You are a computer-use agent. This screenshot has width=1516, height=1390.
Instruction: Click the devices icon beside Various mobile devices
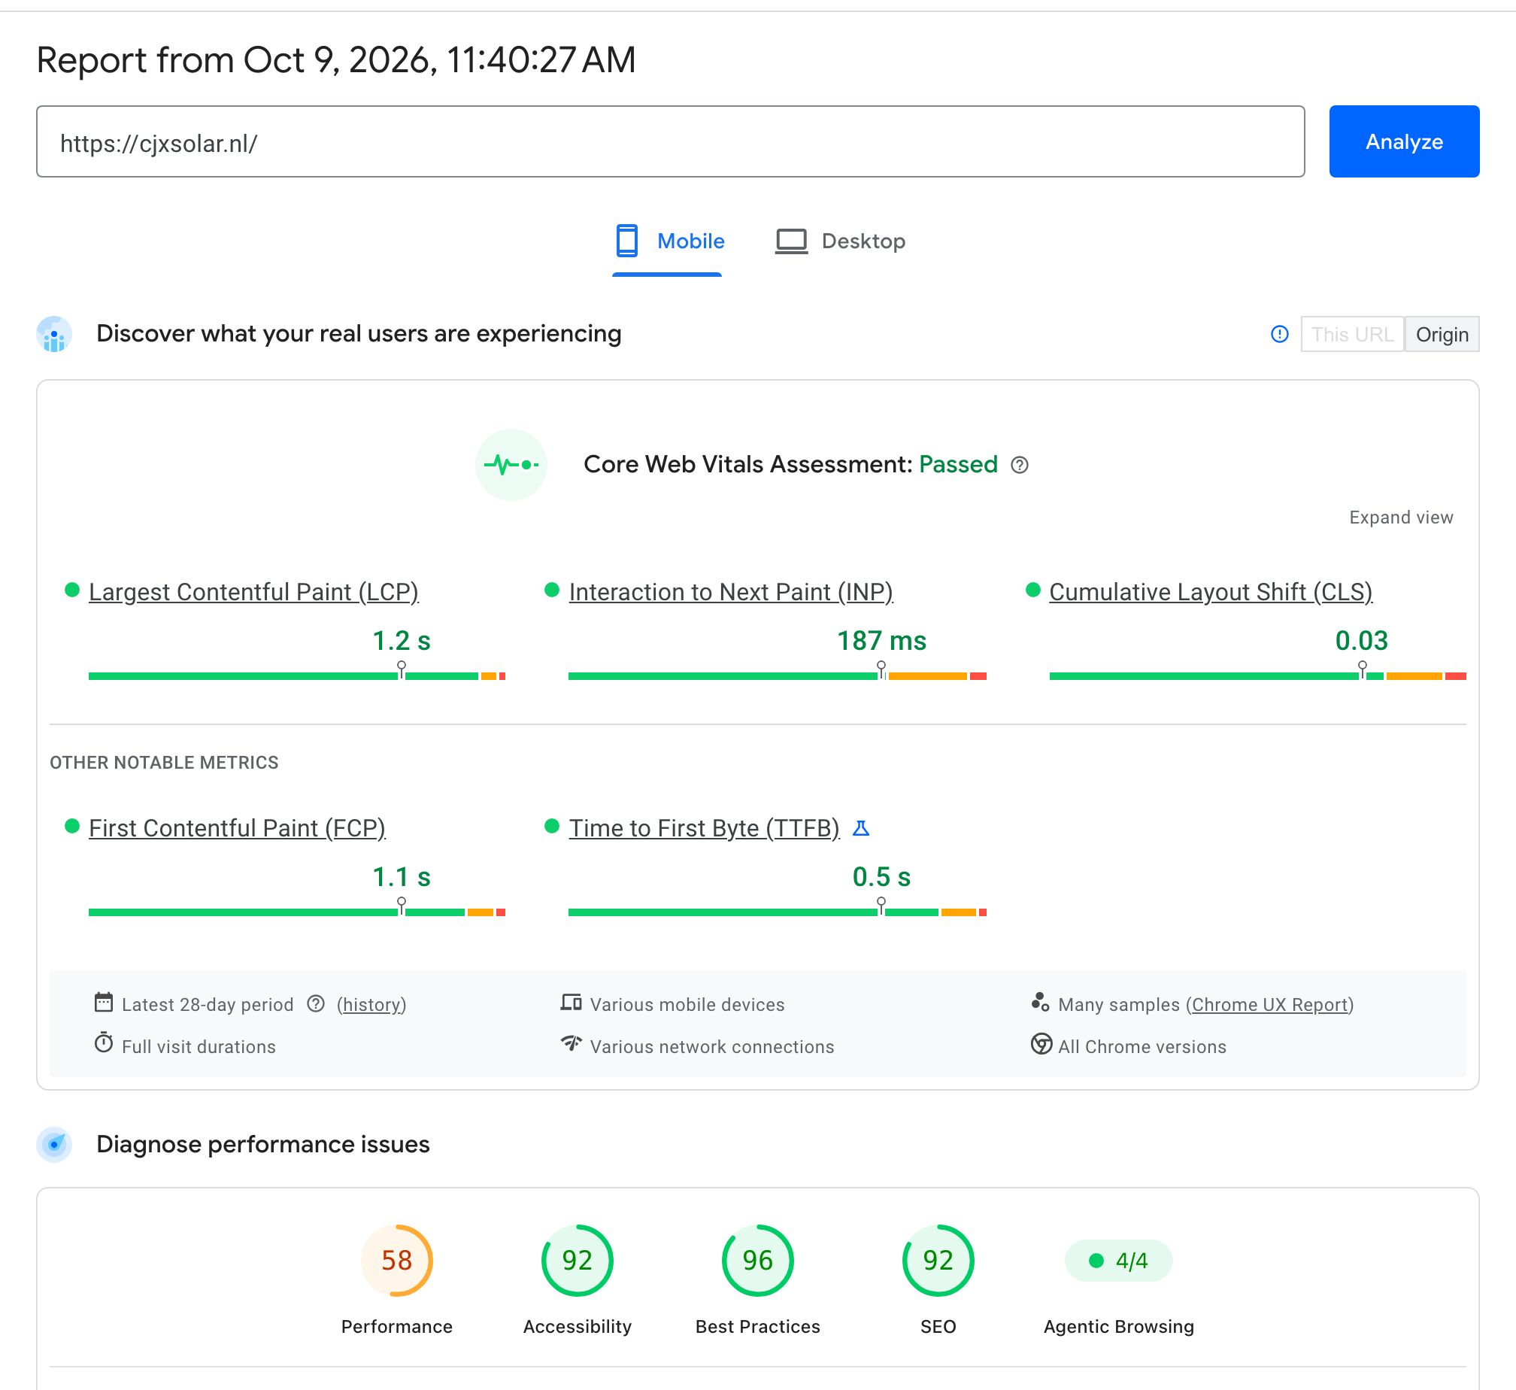click(571, 1003)
